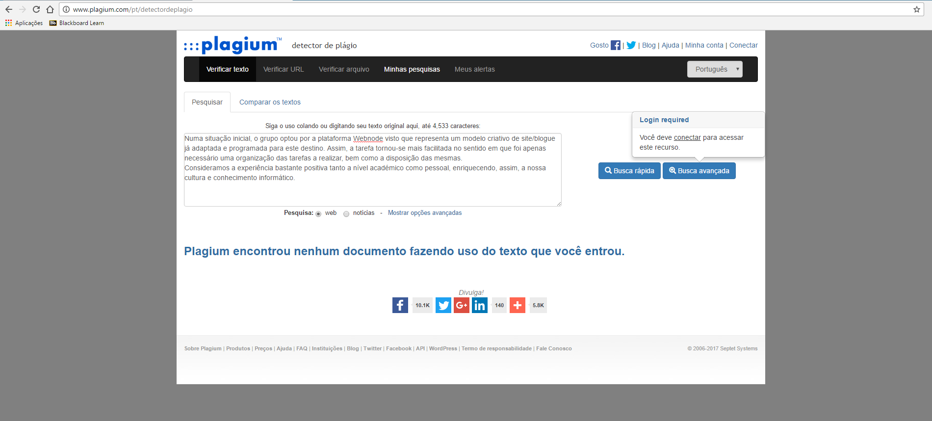The height and width of the screenshot is (421, 932).
Task: Share via the Google Plus icon
Action: pos(462,305)
